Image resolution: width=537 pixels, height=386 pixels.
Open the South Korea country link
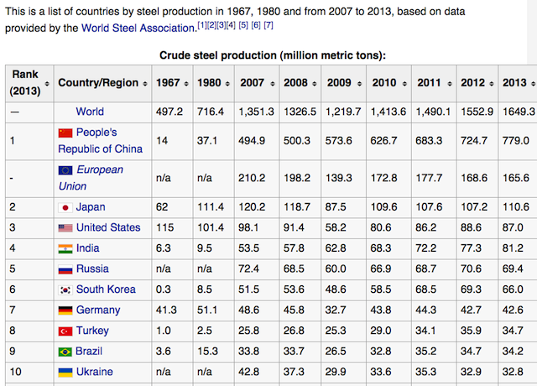point(106,289)
